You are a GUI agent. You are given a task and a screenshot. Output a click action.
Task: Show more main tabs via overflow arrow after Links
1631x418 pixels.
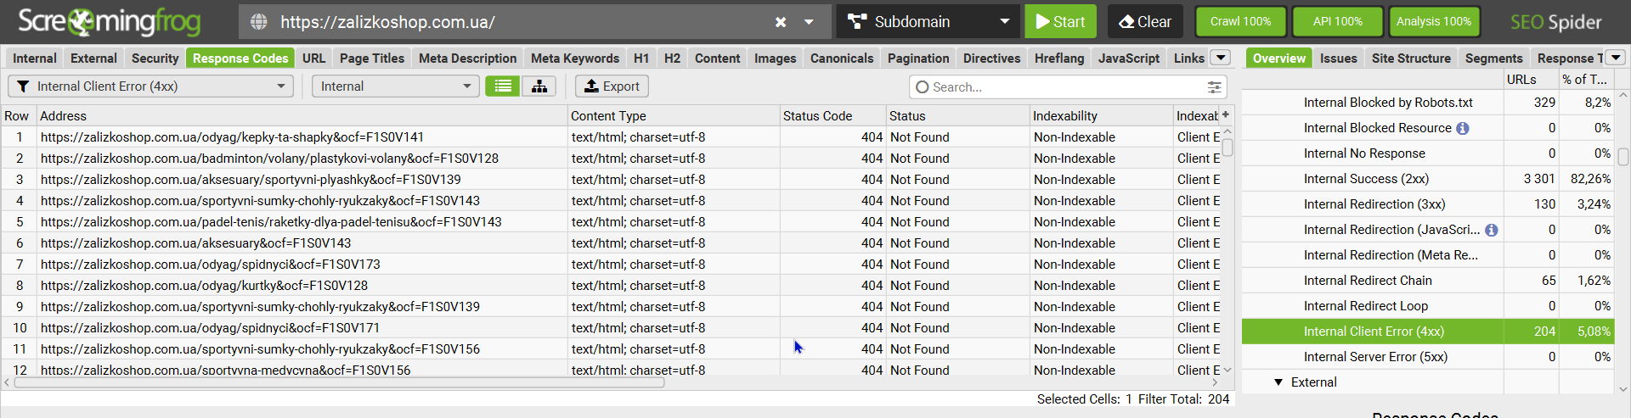point(1221,58)
